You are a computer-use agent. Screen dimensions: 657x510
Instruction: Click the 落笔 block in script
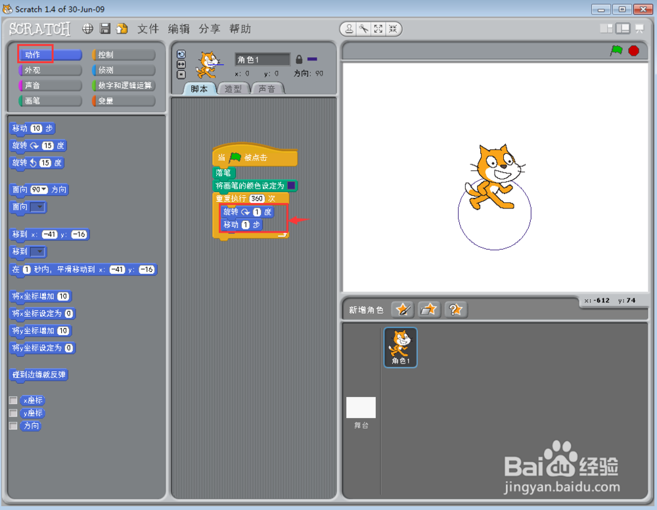(224, 173)
